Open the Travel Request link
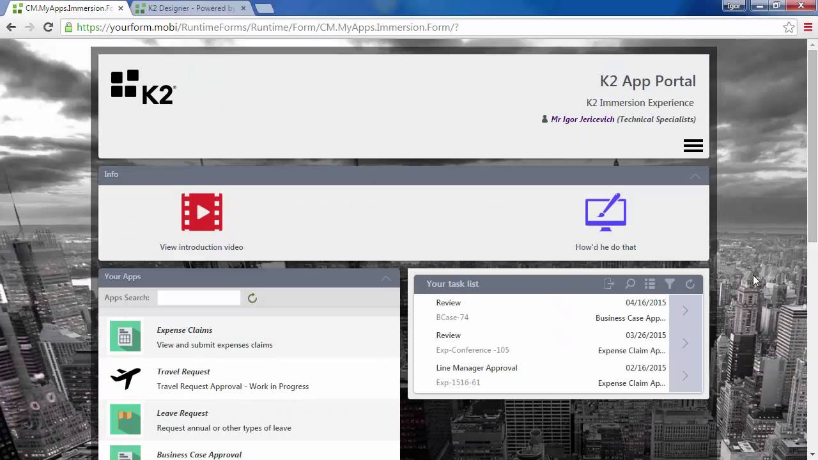818x460 pixels. point(183,372)
